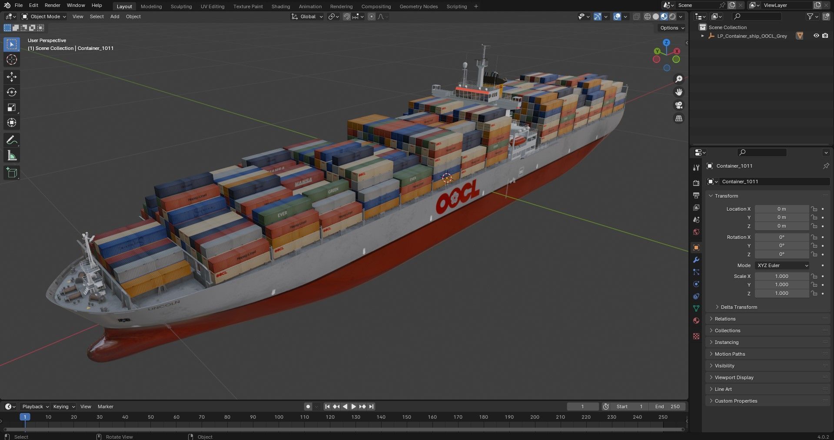
Task: Click the Z axis on navigation gizmo
Action: (x=666, y=43)
